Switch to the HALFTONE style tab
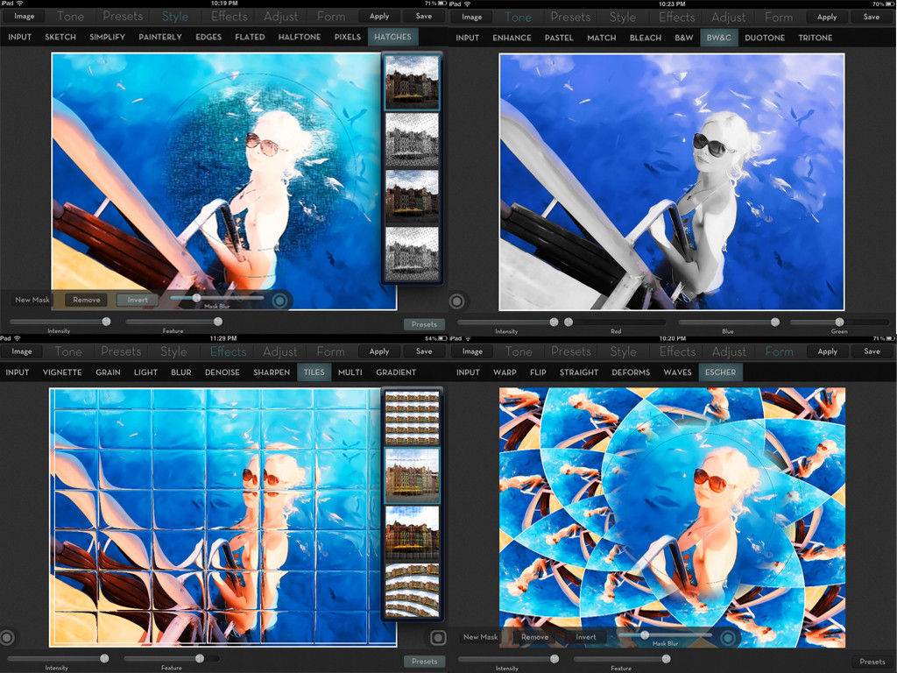897x673 pixels. (x=300, y=37)
